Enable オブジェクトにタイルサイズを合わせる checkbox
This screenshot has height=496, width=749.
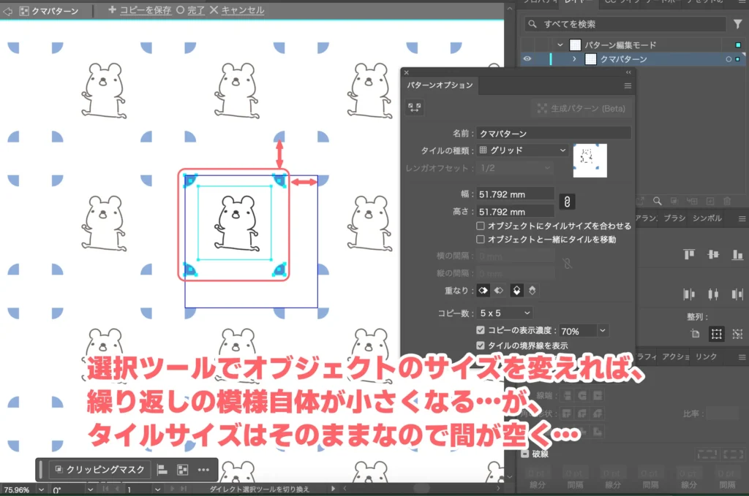481,226
